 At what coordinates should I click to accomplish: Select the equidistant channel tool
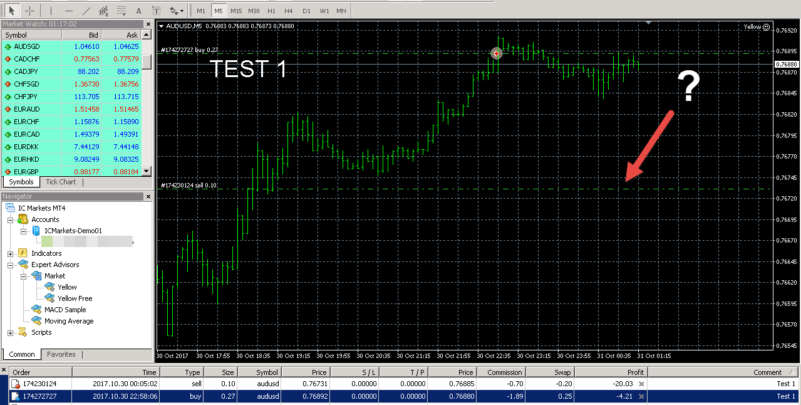pos(104,11)
